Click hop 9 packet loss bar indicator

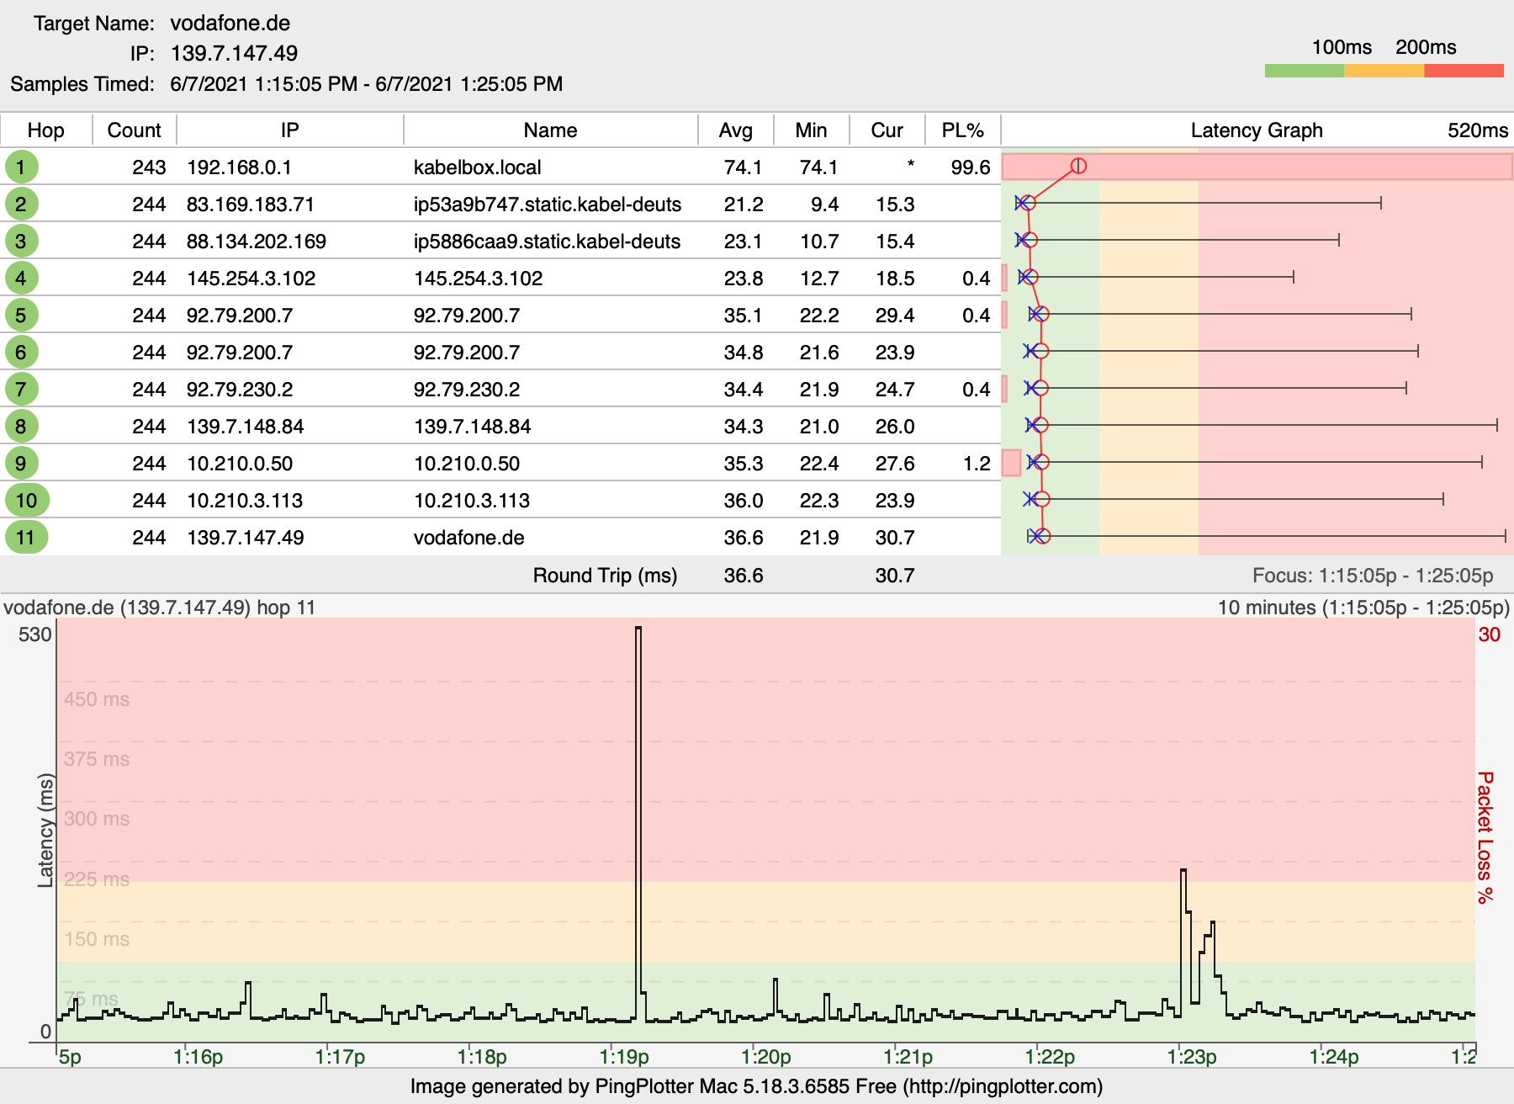click(1011, 463)
